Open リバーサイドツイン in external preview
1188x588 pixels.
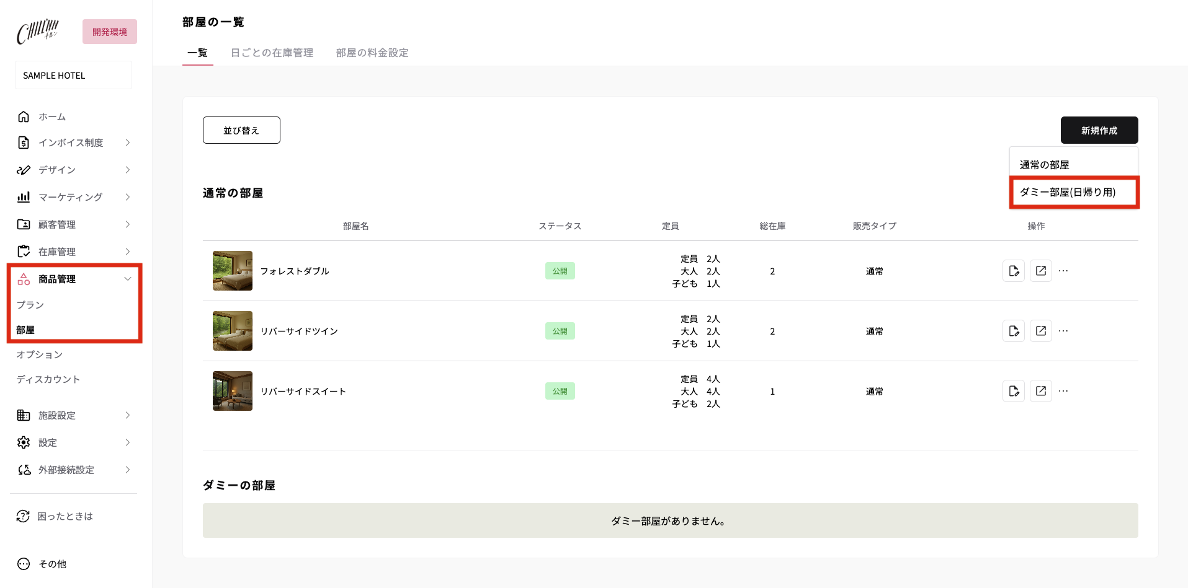(x=1041, y=331)
